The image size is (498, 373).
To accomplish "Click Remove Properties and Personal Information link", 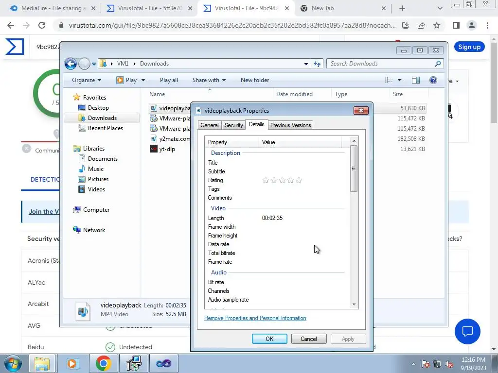I will 255,318.
